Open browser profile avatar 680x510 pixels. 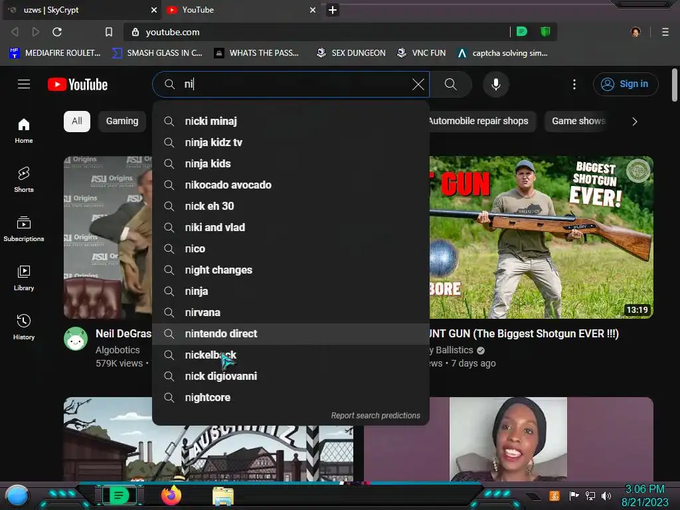636,32
